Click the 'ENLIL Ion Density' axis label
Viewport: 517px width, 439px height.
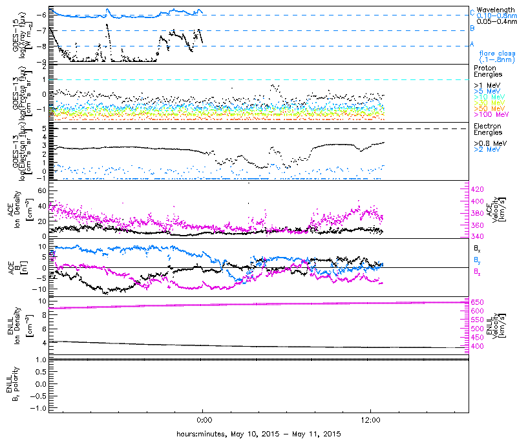[x=20, y=326]
